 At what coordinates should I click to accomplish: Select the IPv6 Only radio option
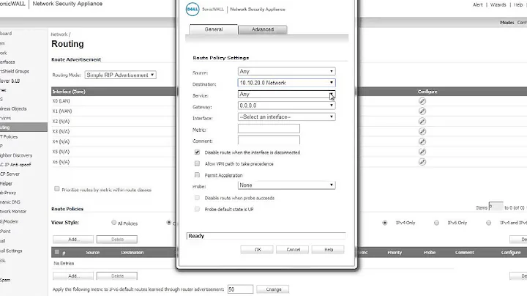click(x=436, y=223)
